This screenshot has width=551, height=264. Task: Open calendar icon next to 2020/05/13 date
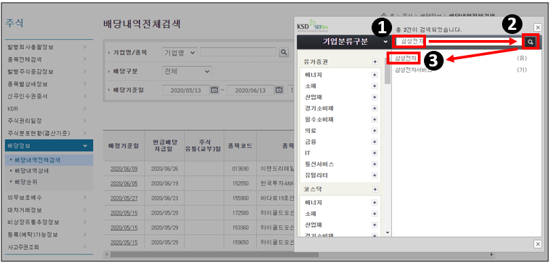point(215,90)
